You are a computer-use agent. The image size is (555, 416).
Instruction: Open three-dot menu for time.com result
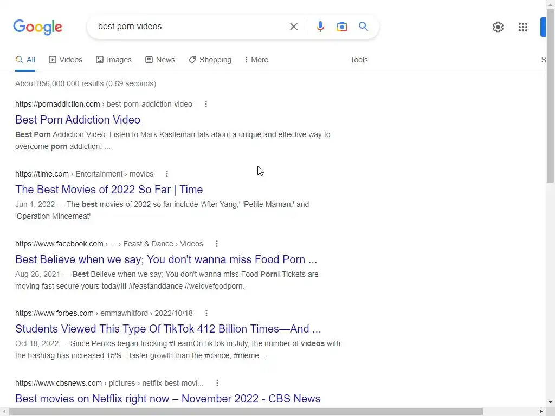[x=167, y=174]
